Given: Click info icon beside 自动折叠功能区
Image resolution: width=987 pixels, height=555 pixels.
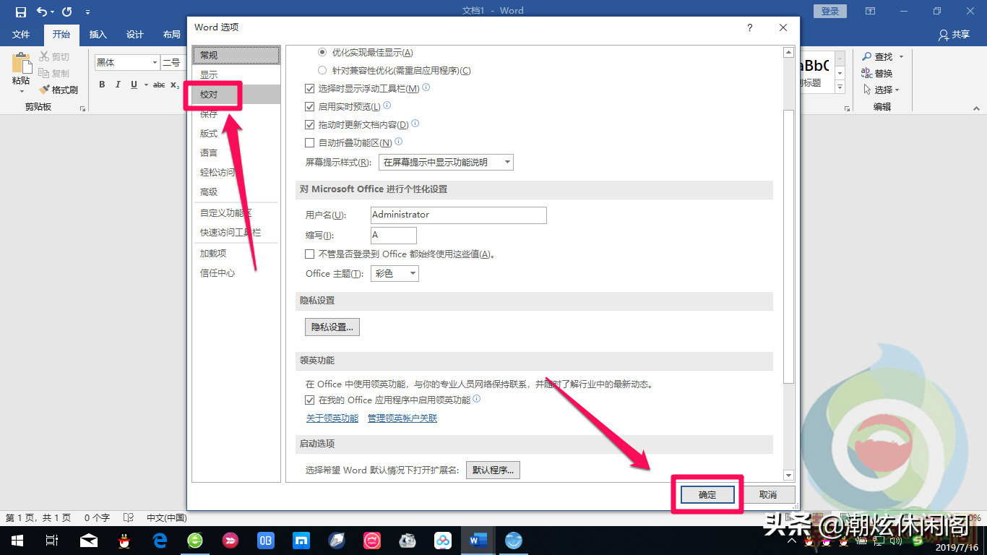Looking at the screenshot, I should pyautogui.click(x=398, y=142).
